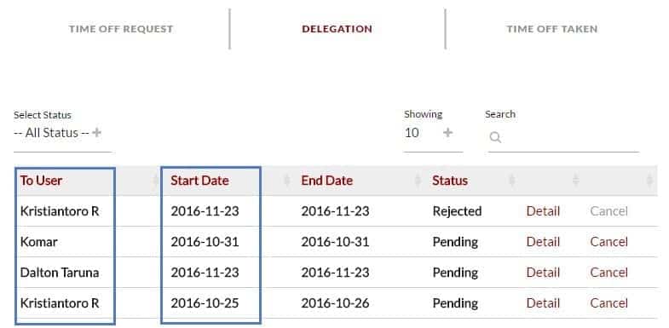The height and width of the screenshot is (328, 669).
Task: Cancel the Komar pending delegation
Action: (608, 242)
